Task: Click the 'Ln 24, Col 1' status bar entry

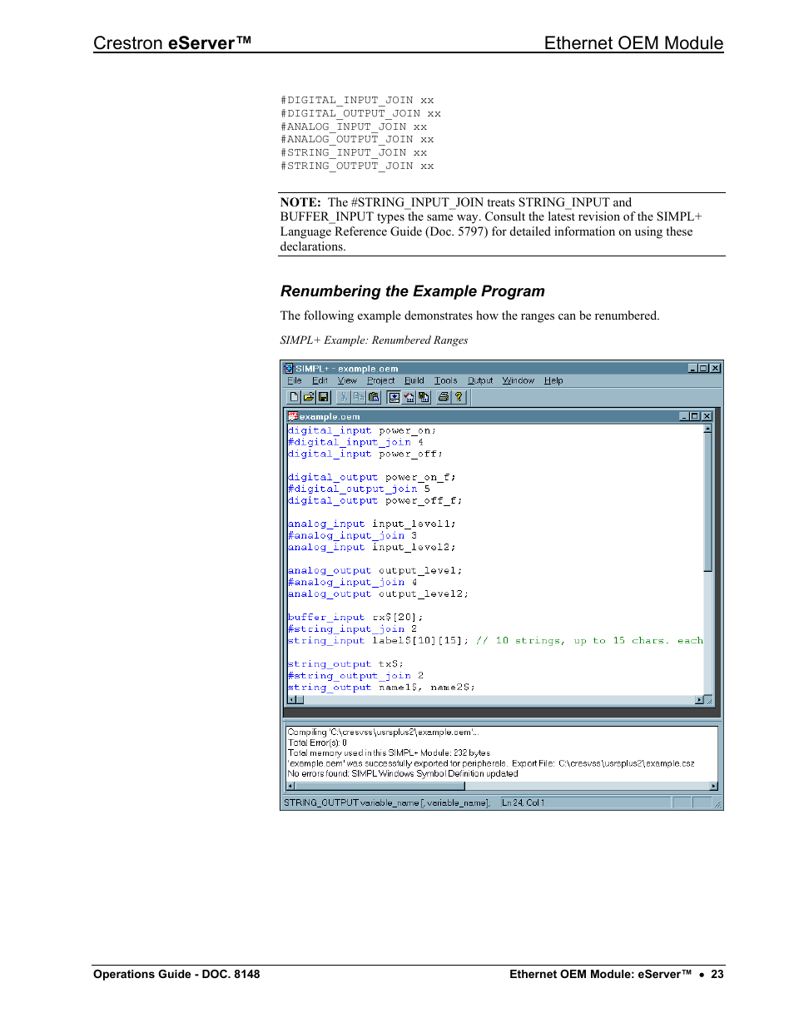Action: point(523,802)
